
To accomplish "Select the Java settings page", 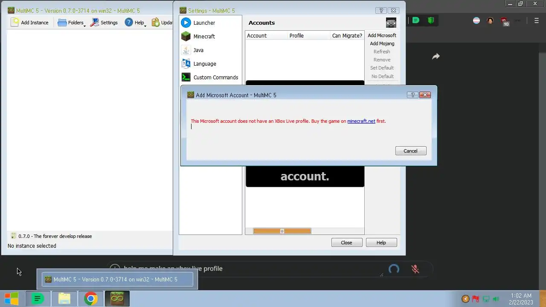I will 210,50.
